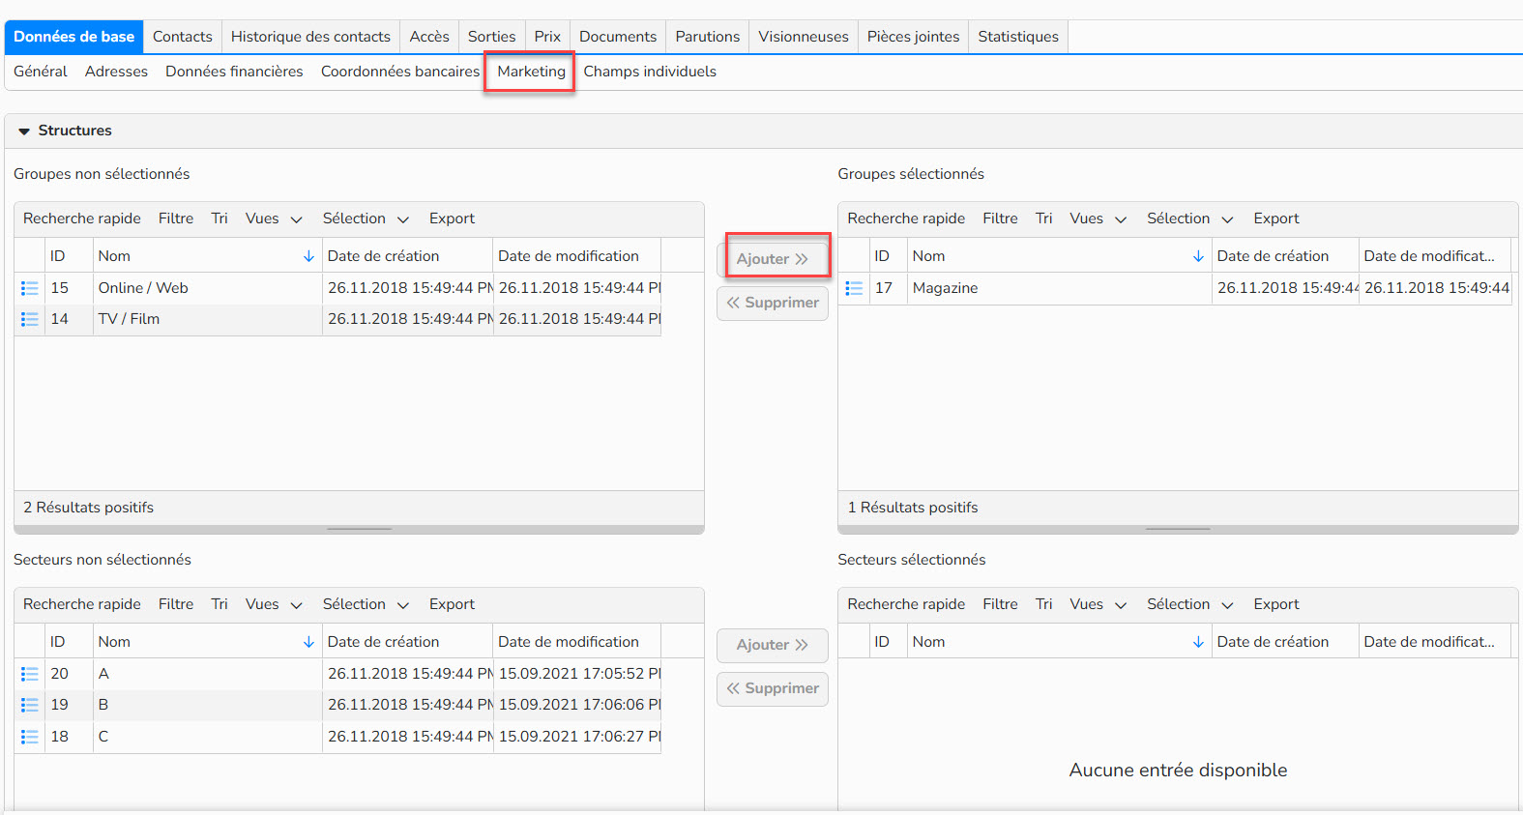Click Supprimer button for groups
The width and height of the screenshot is (1523, 815).
[x=773, y=303]
